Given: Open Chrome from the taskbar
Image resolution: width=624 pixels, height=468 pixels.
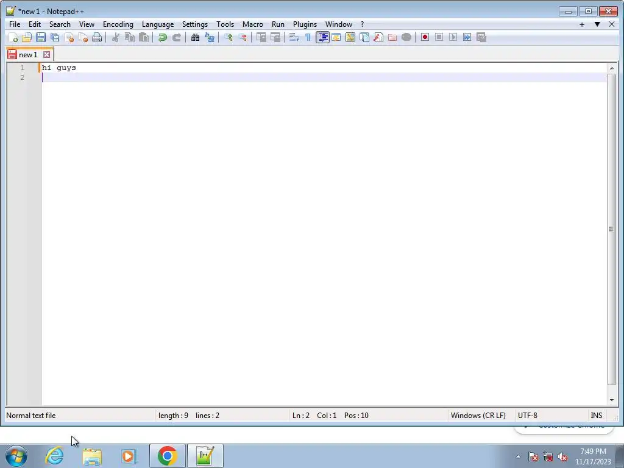Looking at the screenshot, I should tap(167, 456).
